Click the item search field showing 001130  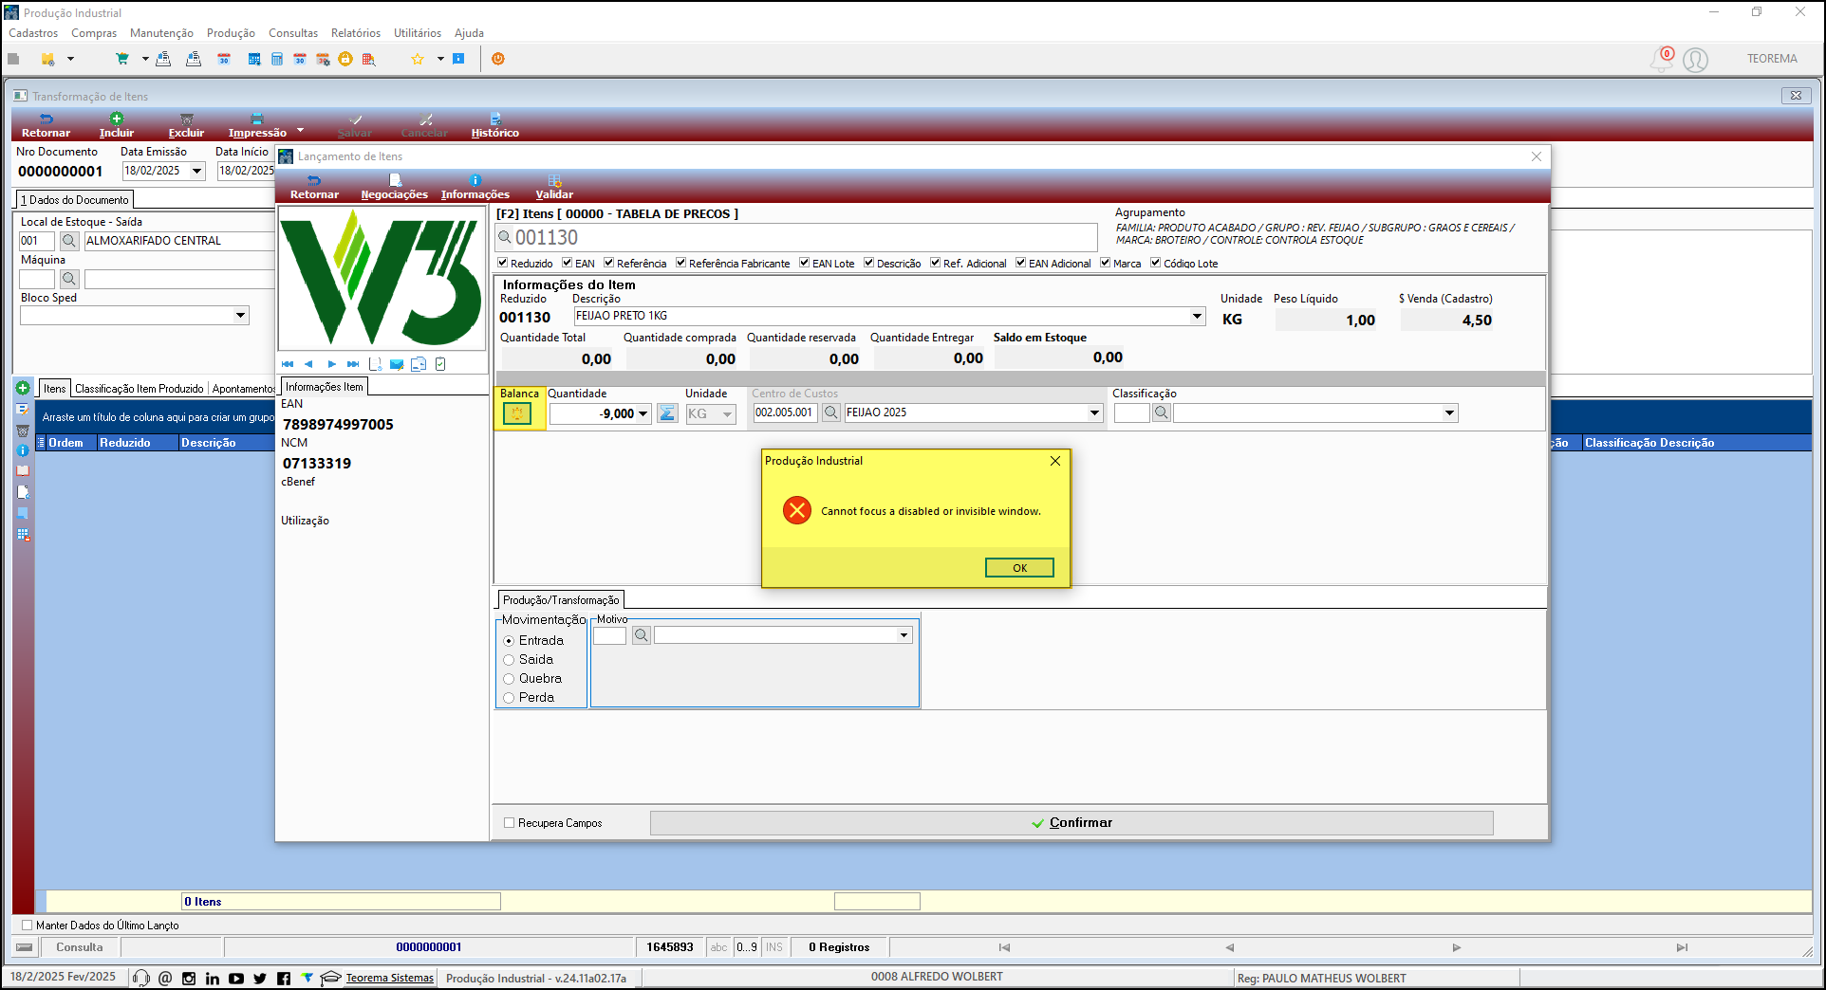tap(797, 238)
